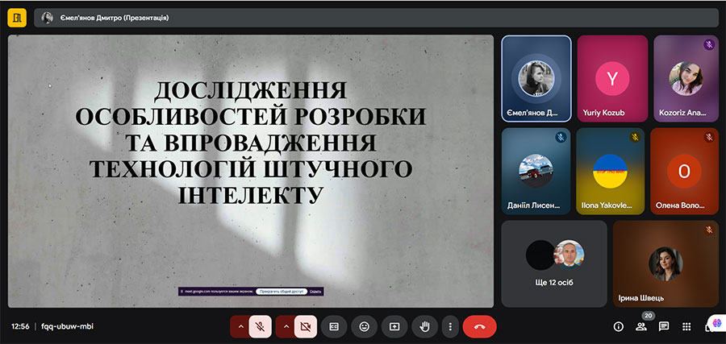Turn on closed captions
The width and height of the screenshot is (726, 344).
click(334, 327)
